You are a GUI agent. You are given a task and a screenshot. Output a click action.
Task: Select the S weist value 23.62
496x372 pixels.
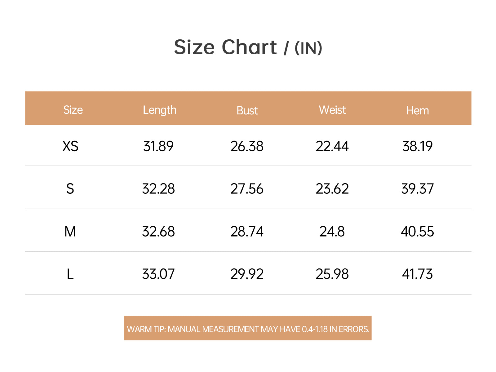[332, 189]
